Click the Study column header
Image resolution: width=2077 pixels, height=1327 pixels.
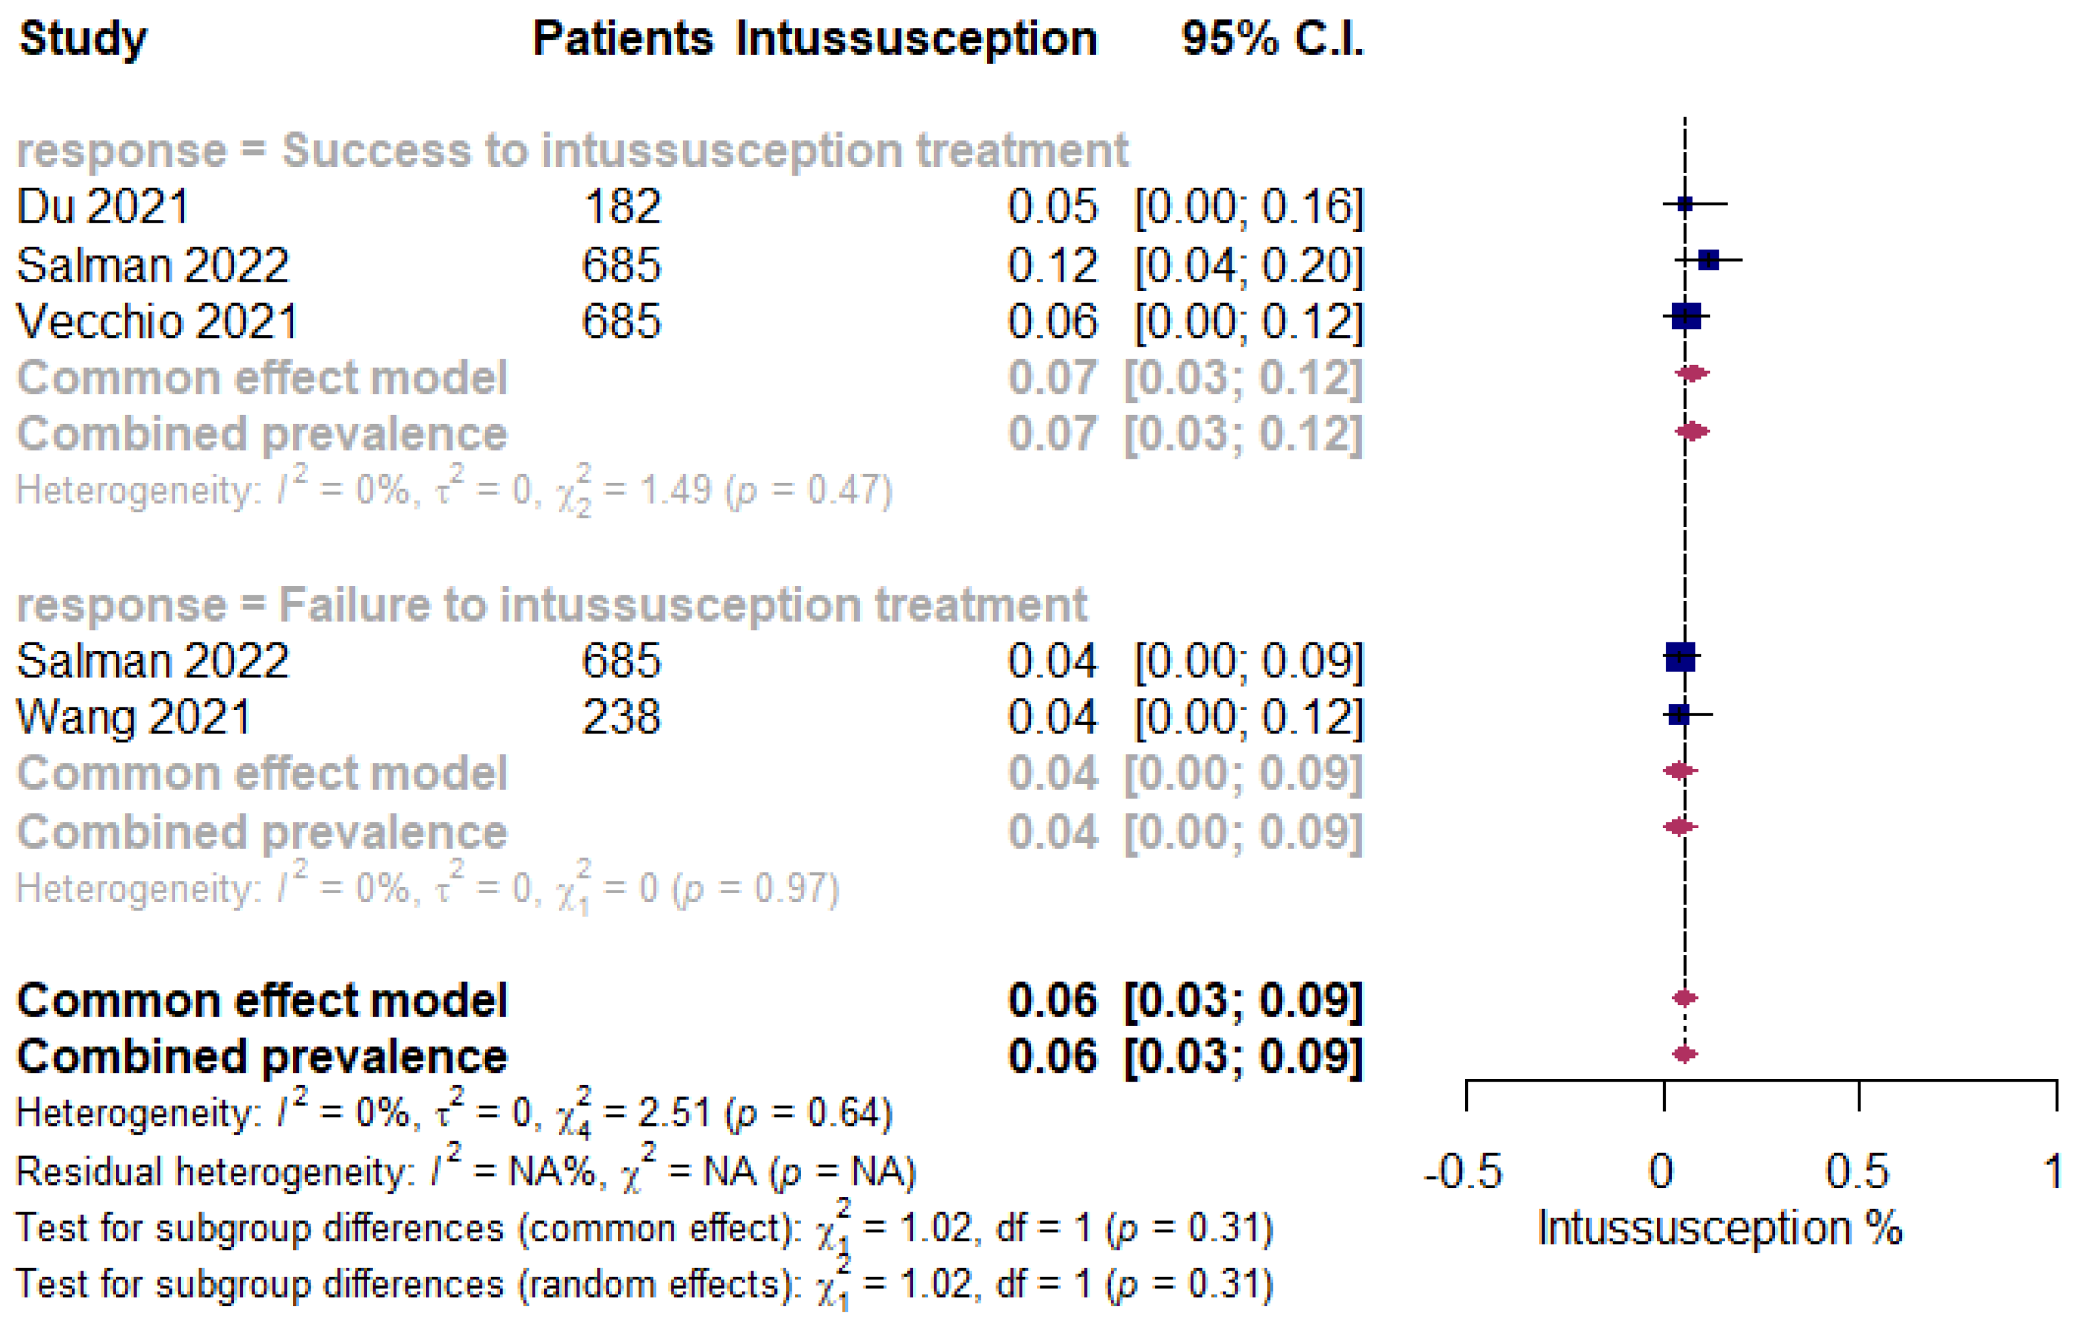pos(83,40)
